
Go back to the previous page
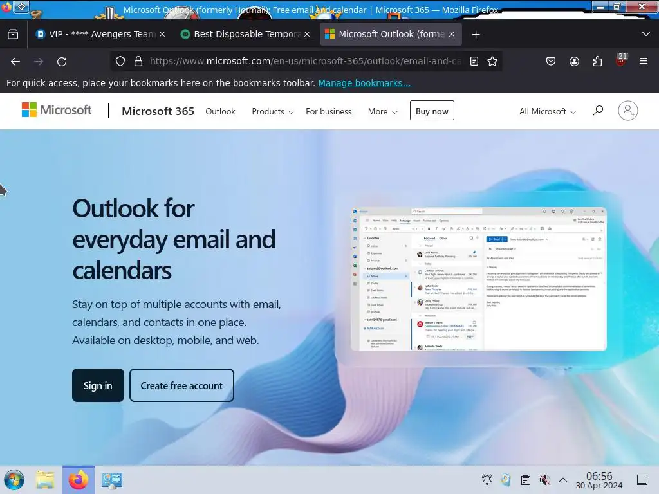15,61
